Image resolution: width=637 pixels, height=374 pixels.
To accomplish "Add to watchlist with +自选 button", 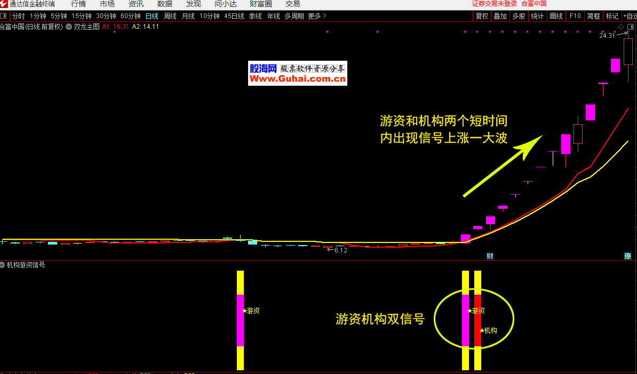I will [630, 16].
